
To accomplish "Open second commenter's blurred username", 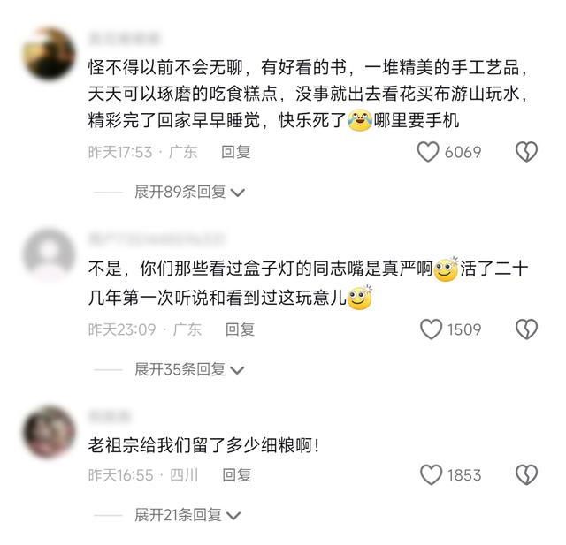I will pos(157,239).
